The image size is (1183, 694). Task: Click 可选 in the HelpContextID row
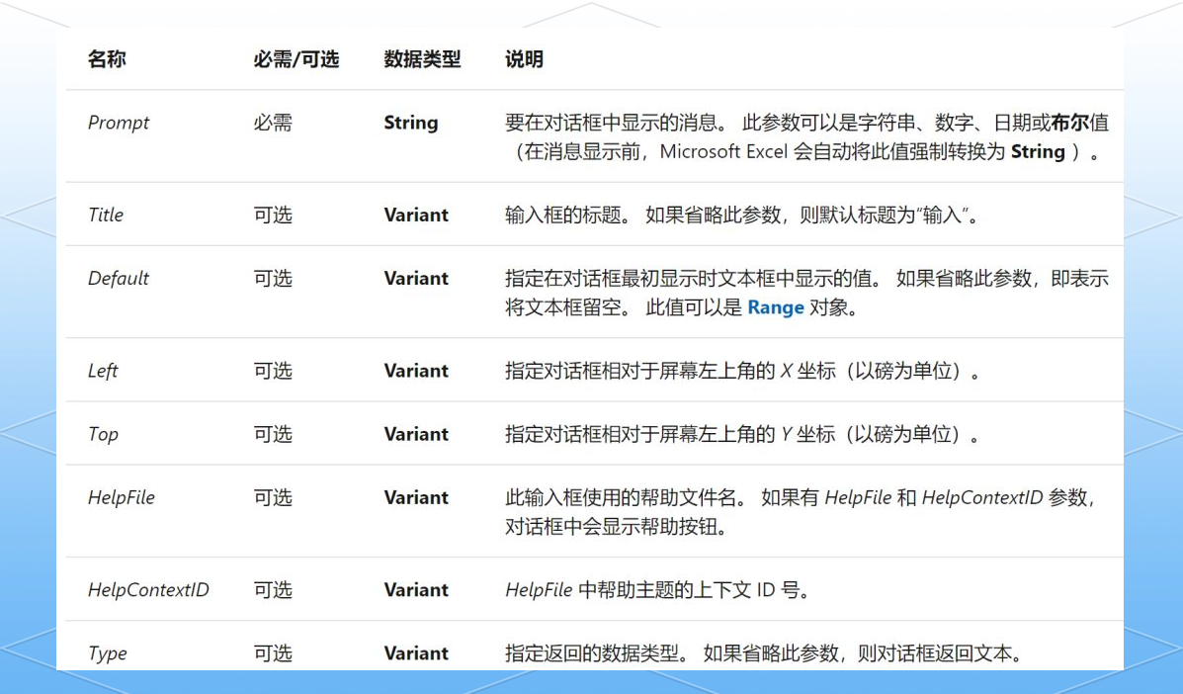coord(273,590)
